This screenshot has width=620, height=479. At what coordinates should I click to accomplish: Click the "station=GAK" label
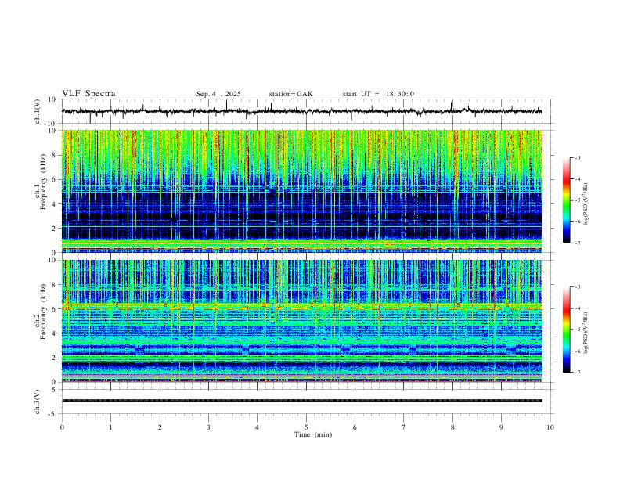[x=290, y=94]
